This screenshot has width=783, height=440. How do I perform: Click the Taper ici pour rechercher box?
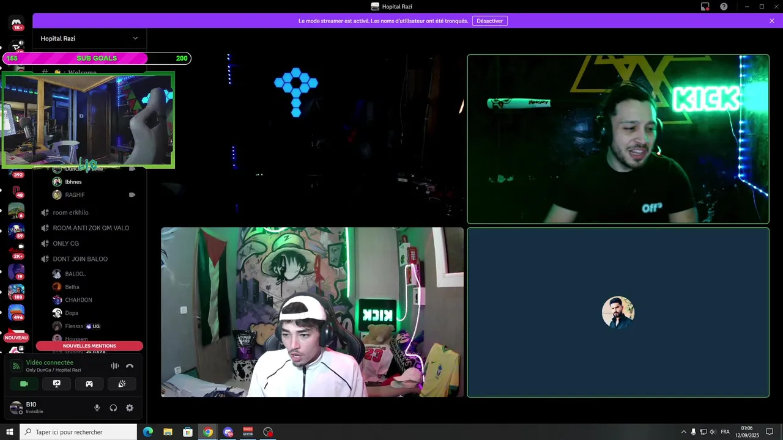78,432
